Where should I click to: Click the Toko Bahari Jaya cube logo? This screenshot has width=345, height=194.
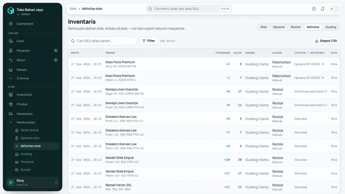click(x=11, y=11)
